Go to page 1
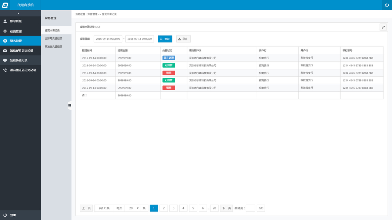The height and width of the screenshot is (220, 392). pos(154,208)
